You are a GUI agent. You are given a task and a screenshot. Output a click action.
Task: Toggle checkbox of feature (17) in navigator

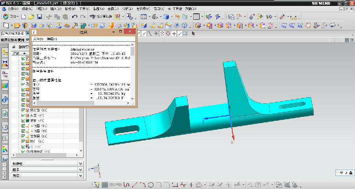coord(23,141)
